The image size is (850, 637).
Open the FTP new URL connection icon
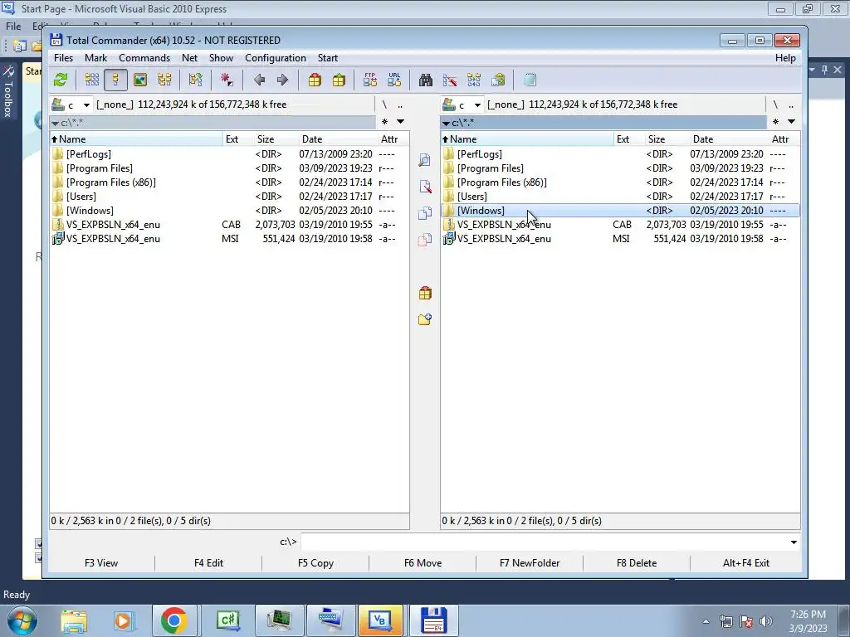pyautogui.click(x=394, y=80)
